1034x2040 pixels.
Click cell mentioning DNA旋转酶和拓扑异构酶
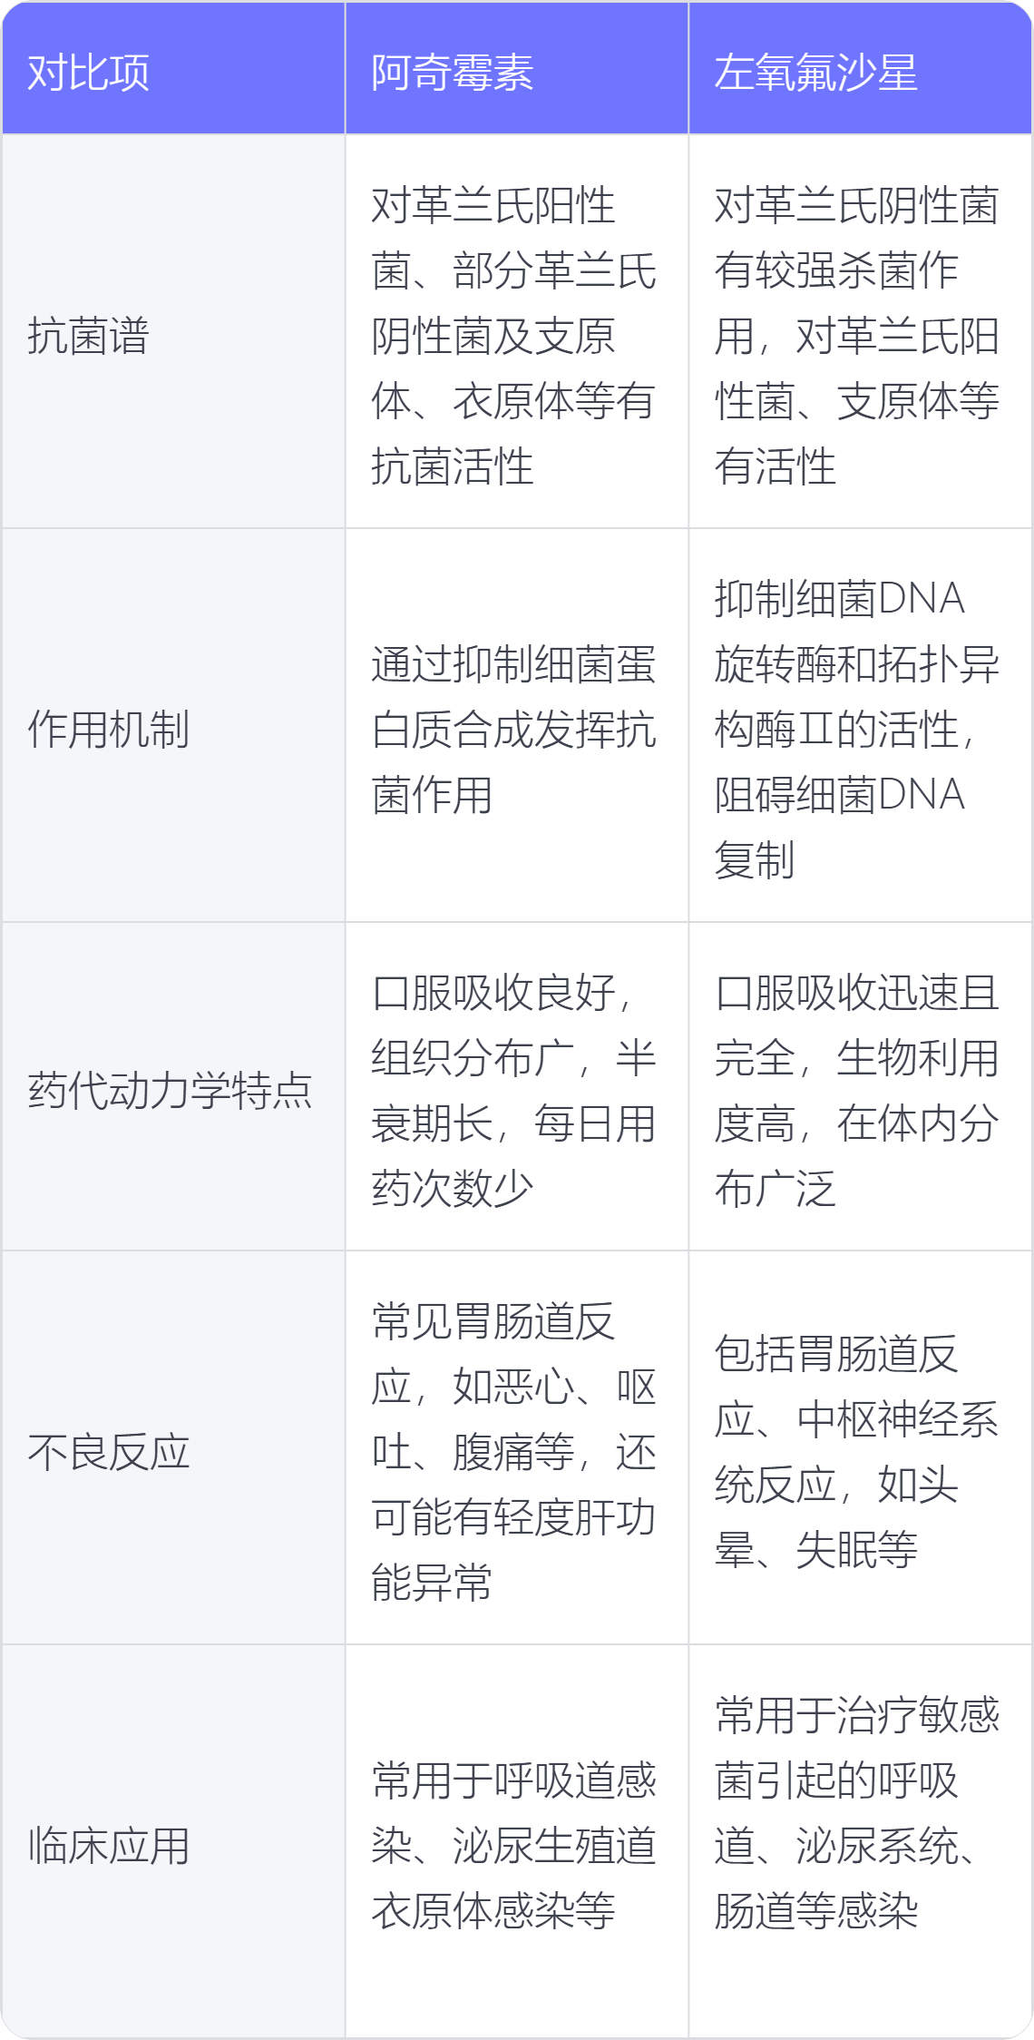click(x=860, y=726)
